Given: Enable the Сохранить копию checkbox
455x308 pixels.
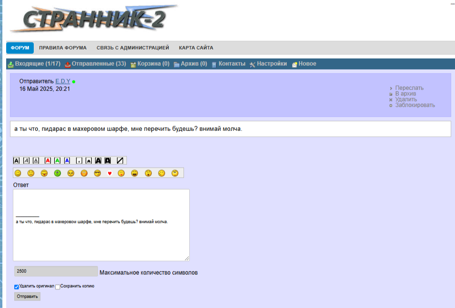Looking at the screenshot, I should (x=58, y=287).
